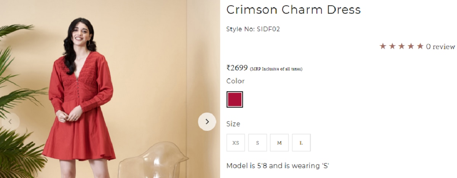Choose size S
The width and height of the screenshot is (457, 178).
[x=257, y=143]
